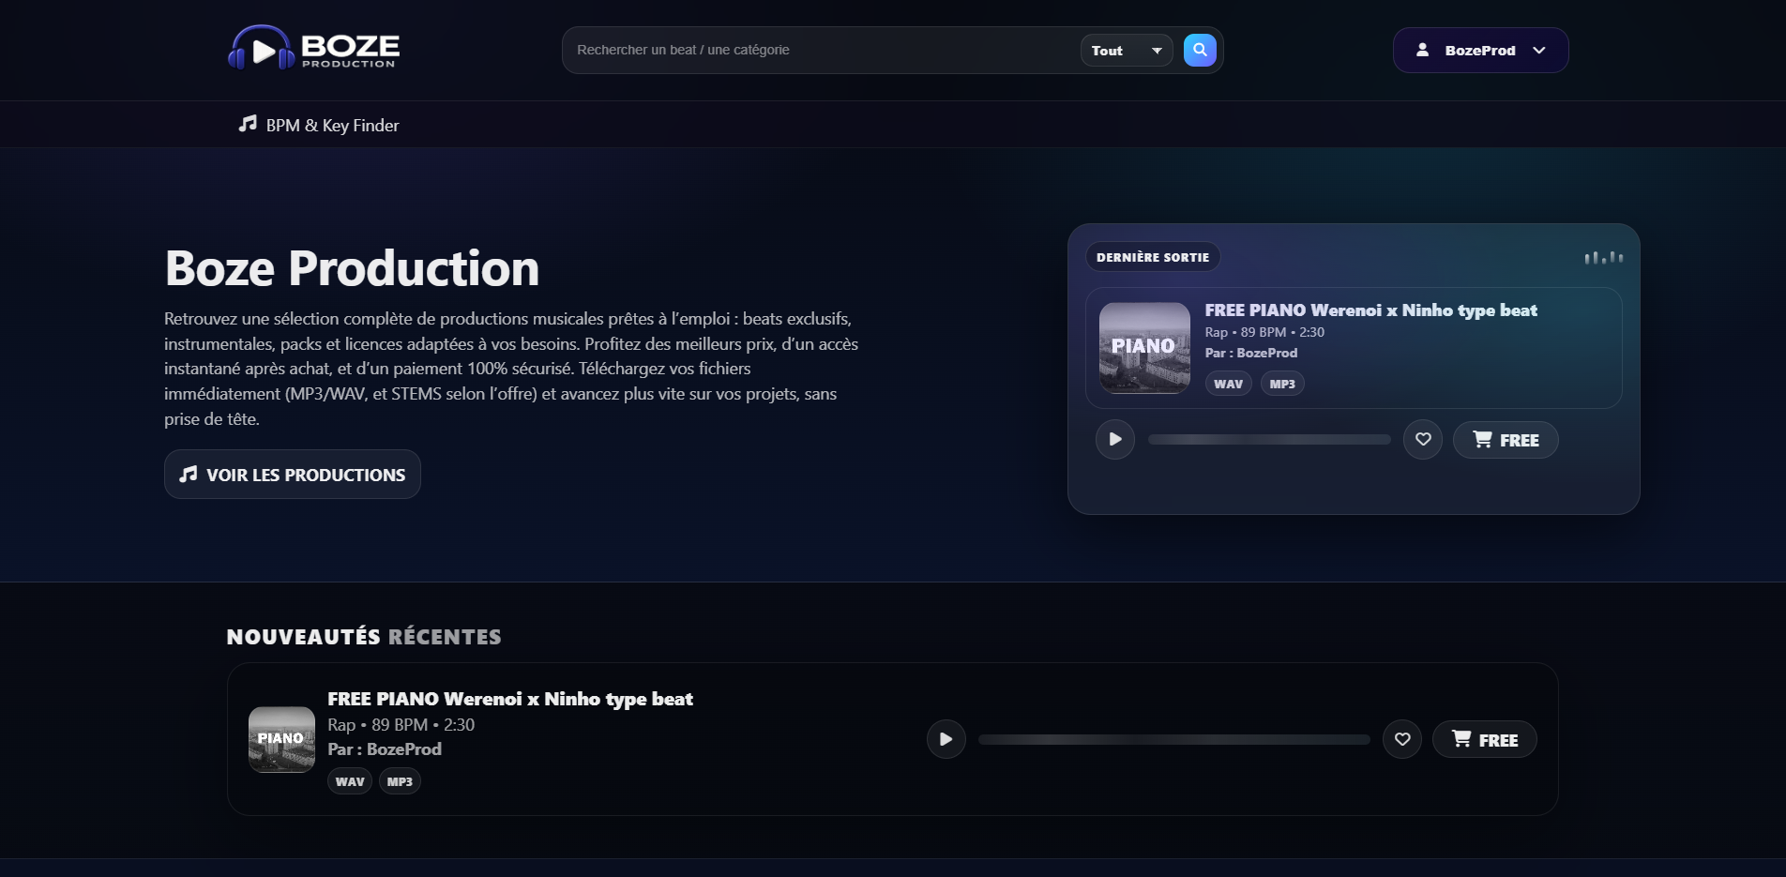Click the blue search magnifier button

click(x=1200, y=50)
